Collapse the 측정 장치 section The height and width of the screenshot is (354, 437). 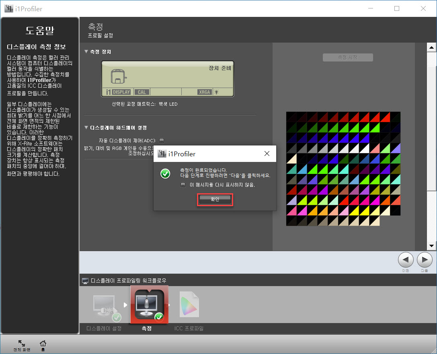click(x=86, y=51)
